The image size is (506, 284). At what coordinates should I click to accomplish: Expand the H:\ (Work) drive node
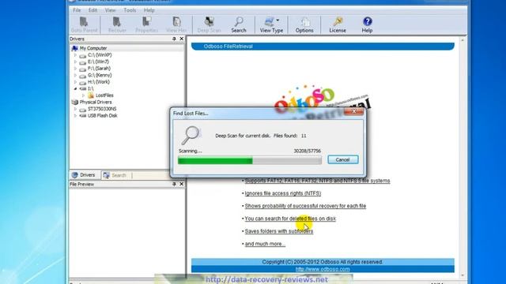pyautogui.click(x=76, y=82)
